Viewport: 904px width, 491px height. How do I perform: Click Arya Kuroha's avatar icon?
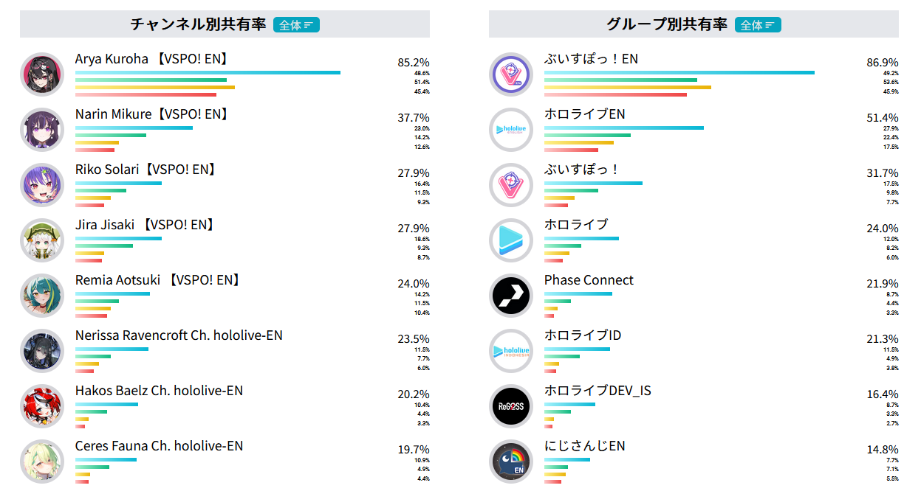tap(42, 74)
